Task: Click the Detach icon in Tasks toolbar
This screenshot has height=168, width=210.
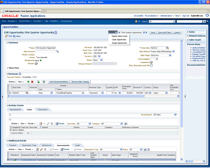Action: tap(60, 124)
